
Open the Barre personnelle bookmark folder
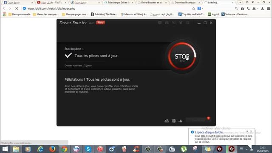pyautogui.click(x=20, y=14)
